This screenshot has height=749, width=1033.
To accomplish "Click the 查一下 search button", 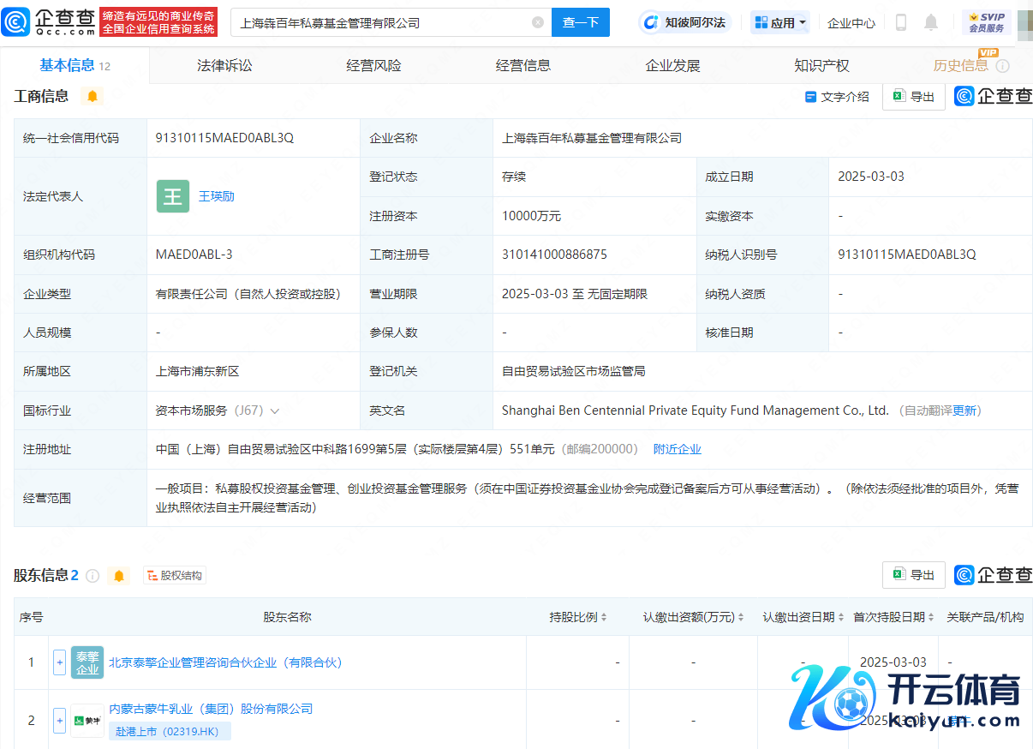I will click(580, 23).
